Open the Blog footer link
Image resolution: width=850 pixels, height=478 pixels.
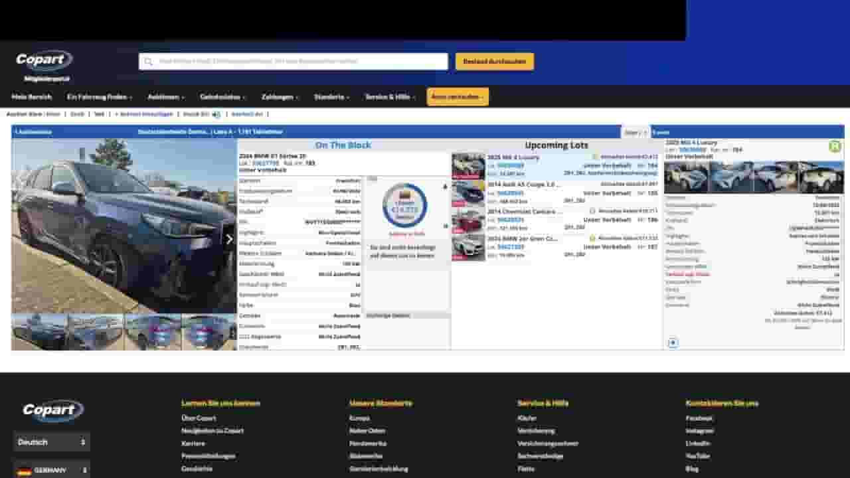(x=692, y=469)
